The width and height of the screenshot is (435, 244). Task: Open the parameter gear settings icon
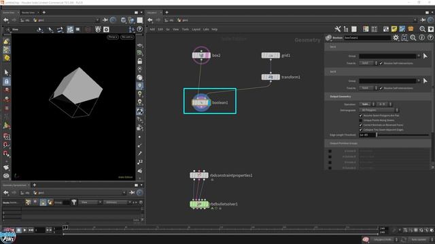[396, 38]
